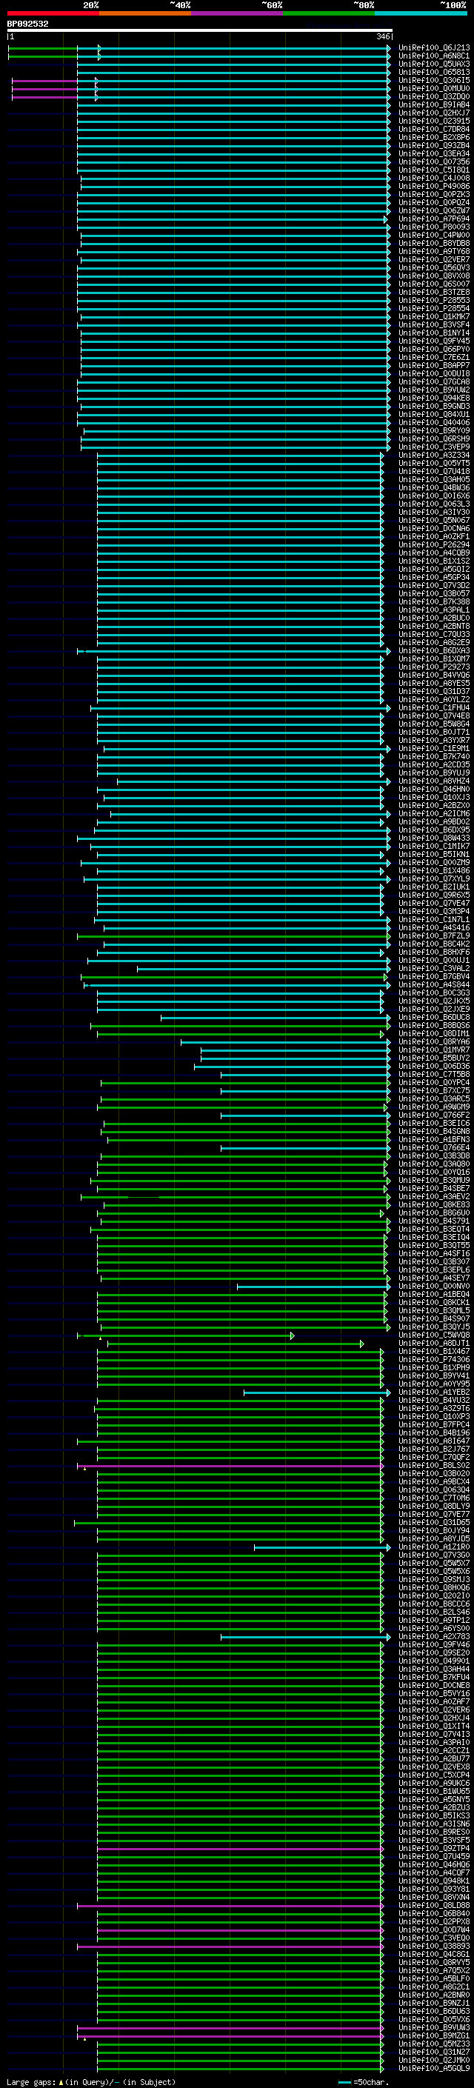The height and width of the screenshot is (2088, 474).
Task: Select the UniRef100_A3Z334 label
Action: pyautogui.click(x=433, y=455)
